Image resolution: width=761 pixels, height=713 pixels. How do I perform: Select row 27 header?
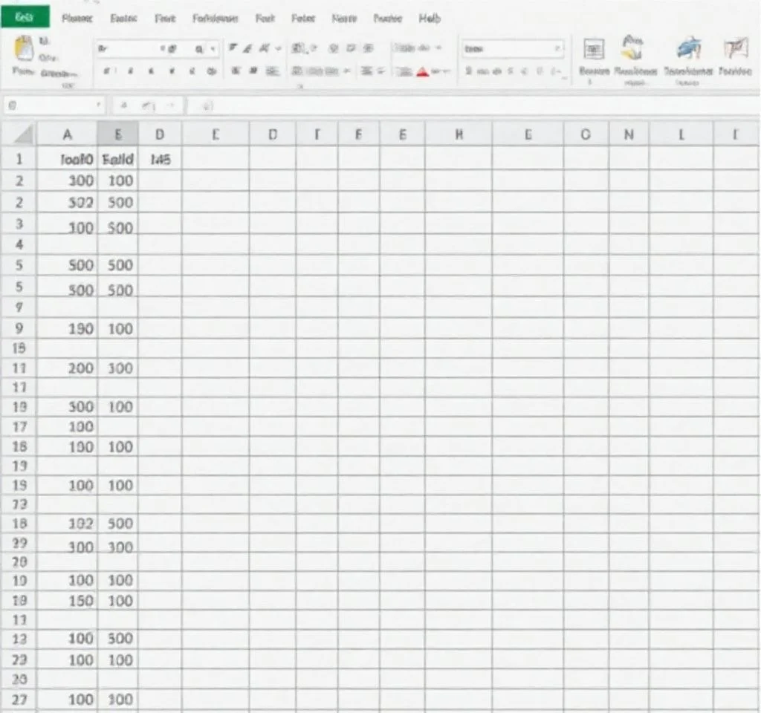pyautogui.click(x=20, y=699)
